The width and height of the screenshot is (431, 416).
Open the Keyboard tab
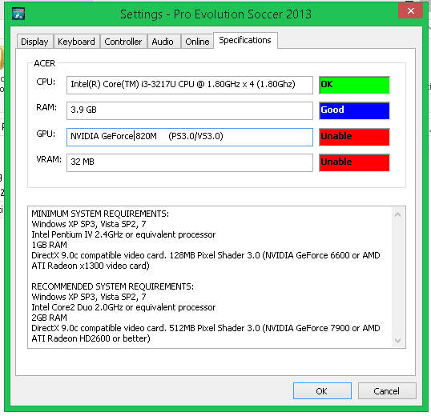76,42
